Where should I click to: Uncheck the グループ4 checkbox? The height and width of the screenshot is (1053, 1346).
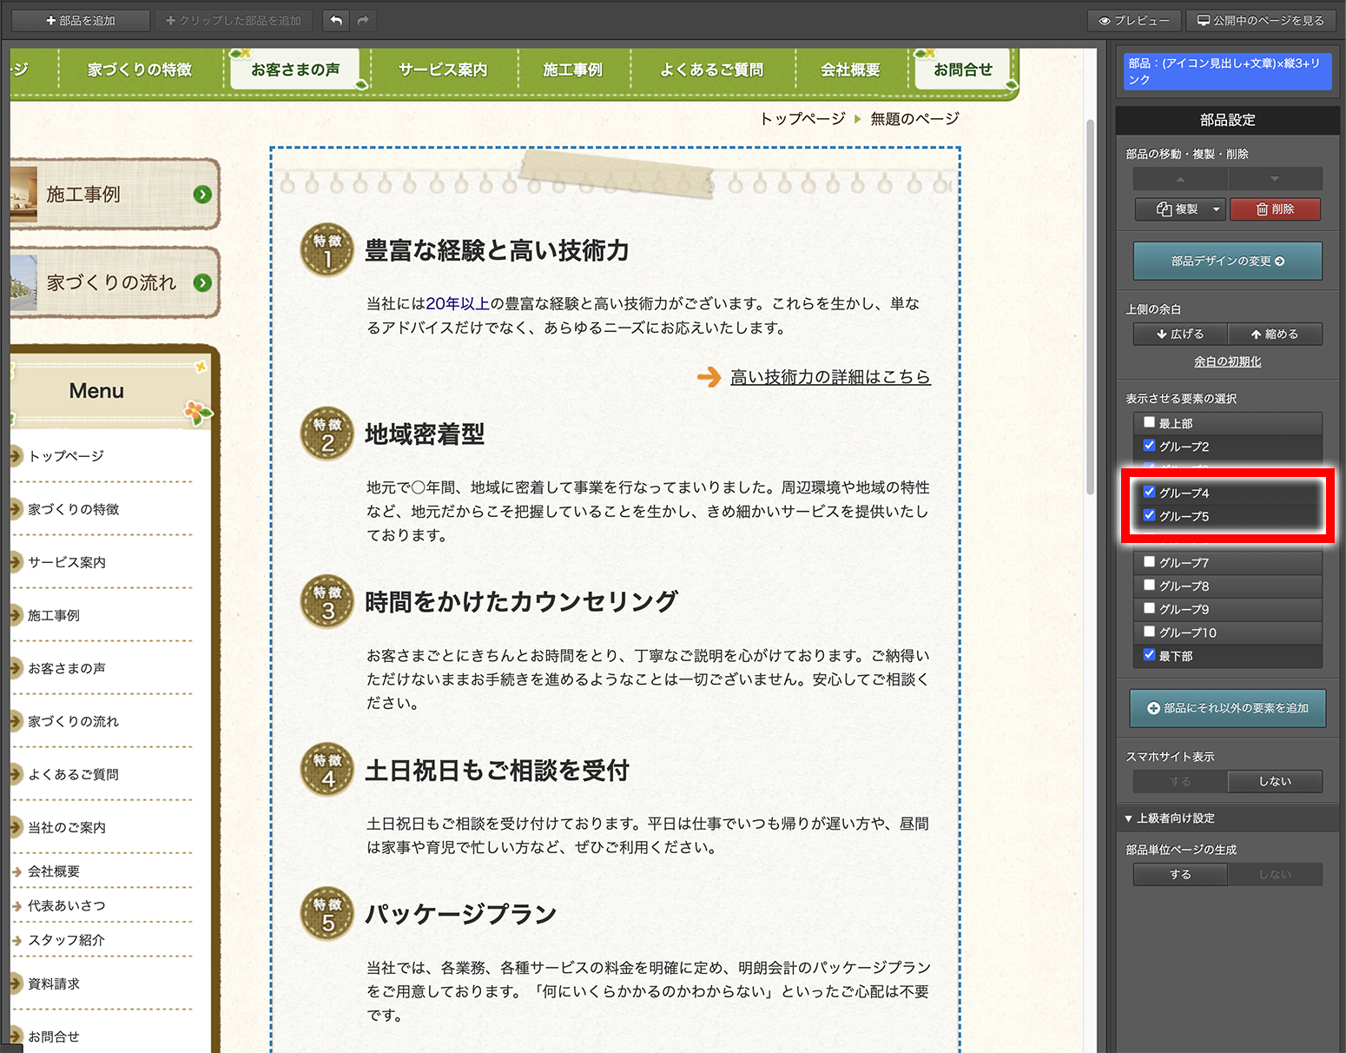coord(1149,493)
